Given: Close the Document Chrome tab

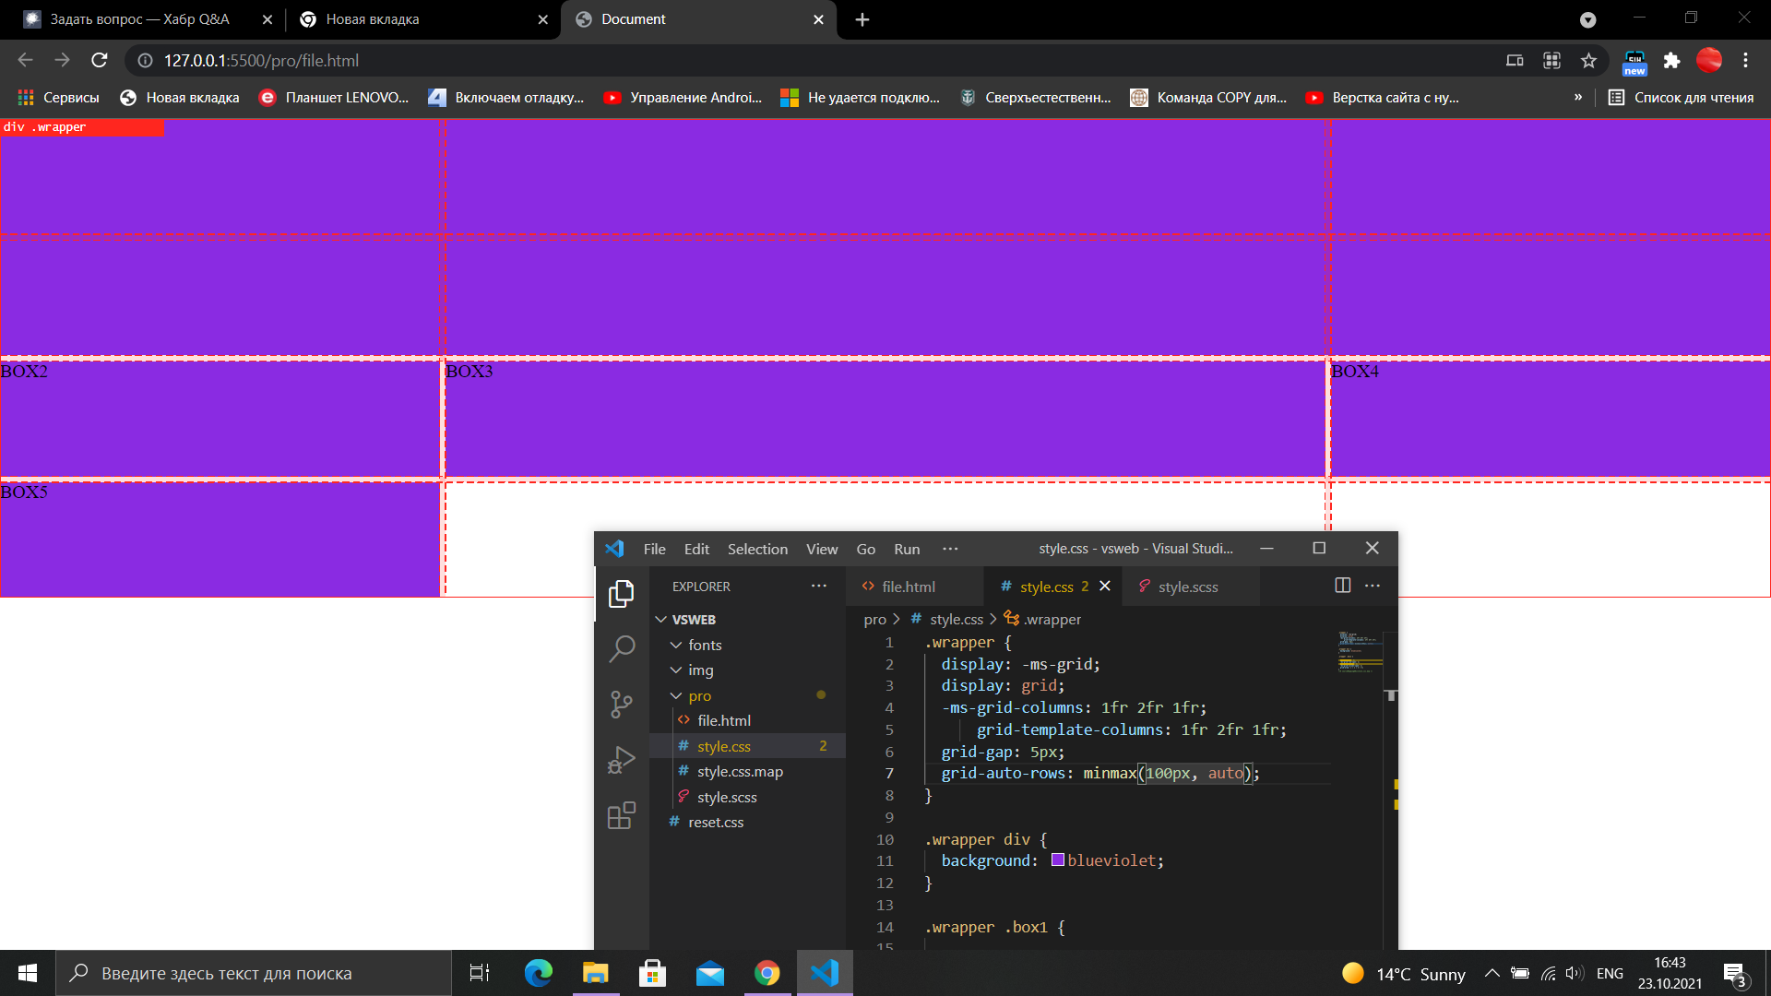Looking at the screenshot, I should click(x=818, y=19).
